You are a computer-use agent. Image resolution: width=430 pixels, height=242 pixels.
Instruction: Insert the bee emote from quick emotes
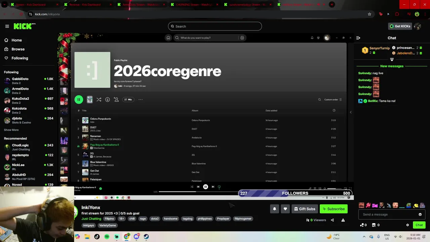(x=416, y=205)
